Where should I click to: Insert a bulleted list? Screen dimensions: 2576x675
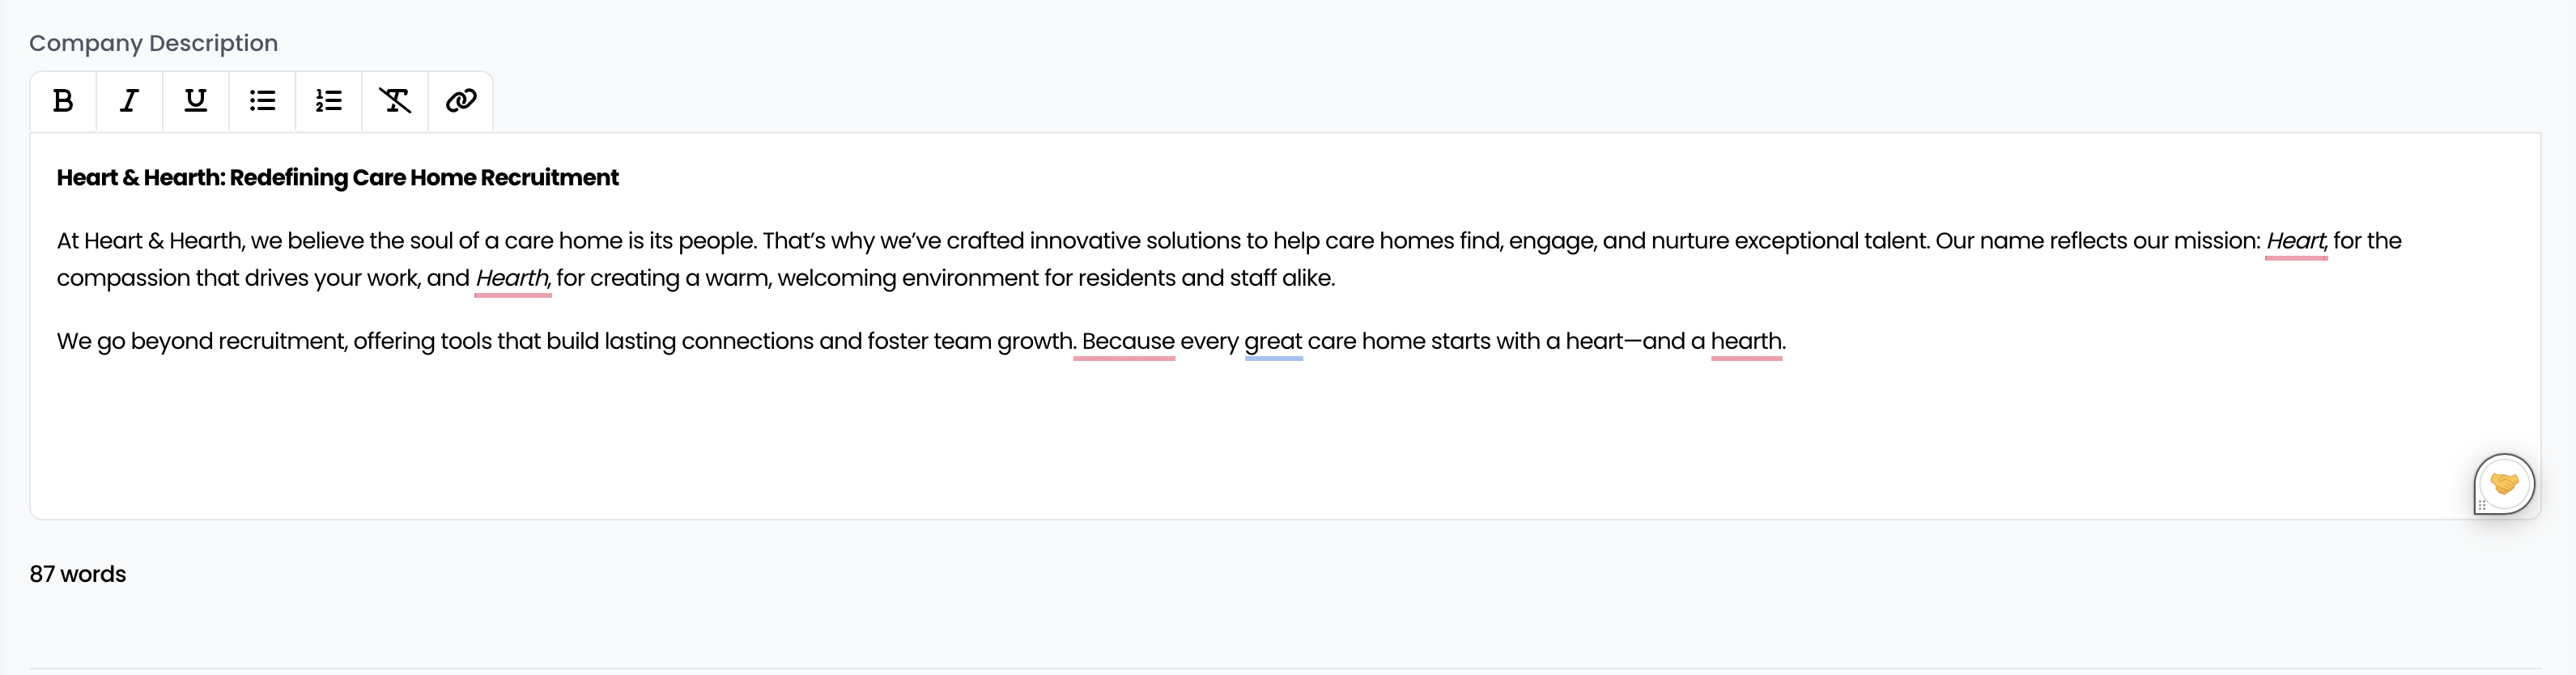tap(262, 101)
